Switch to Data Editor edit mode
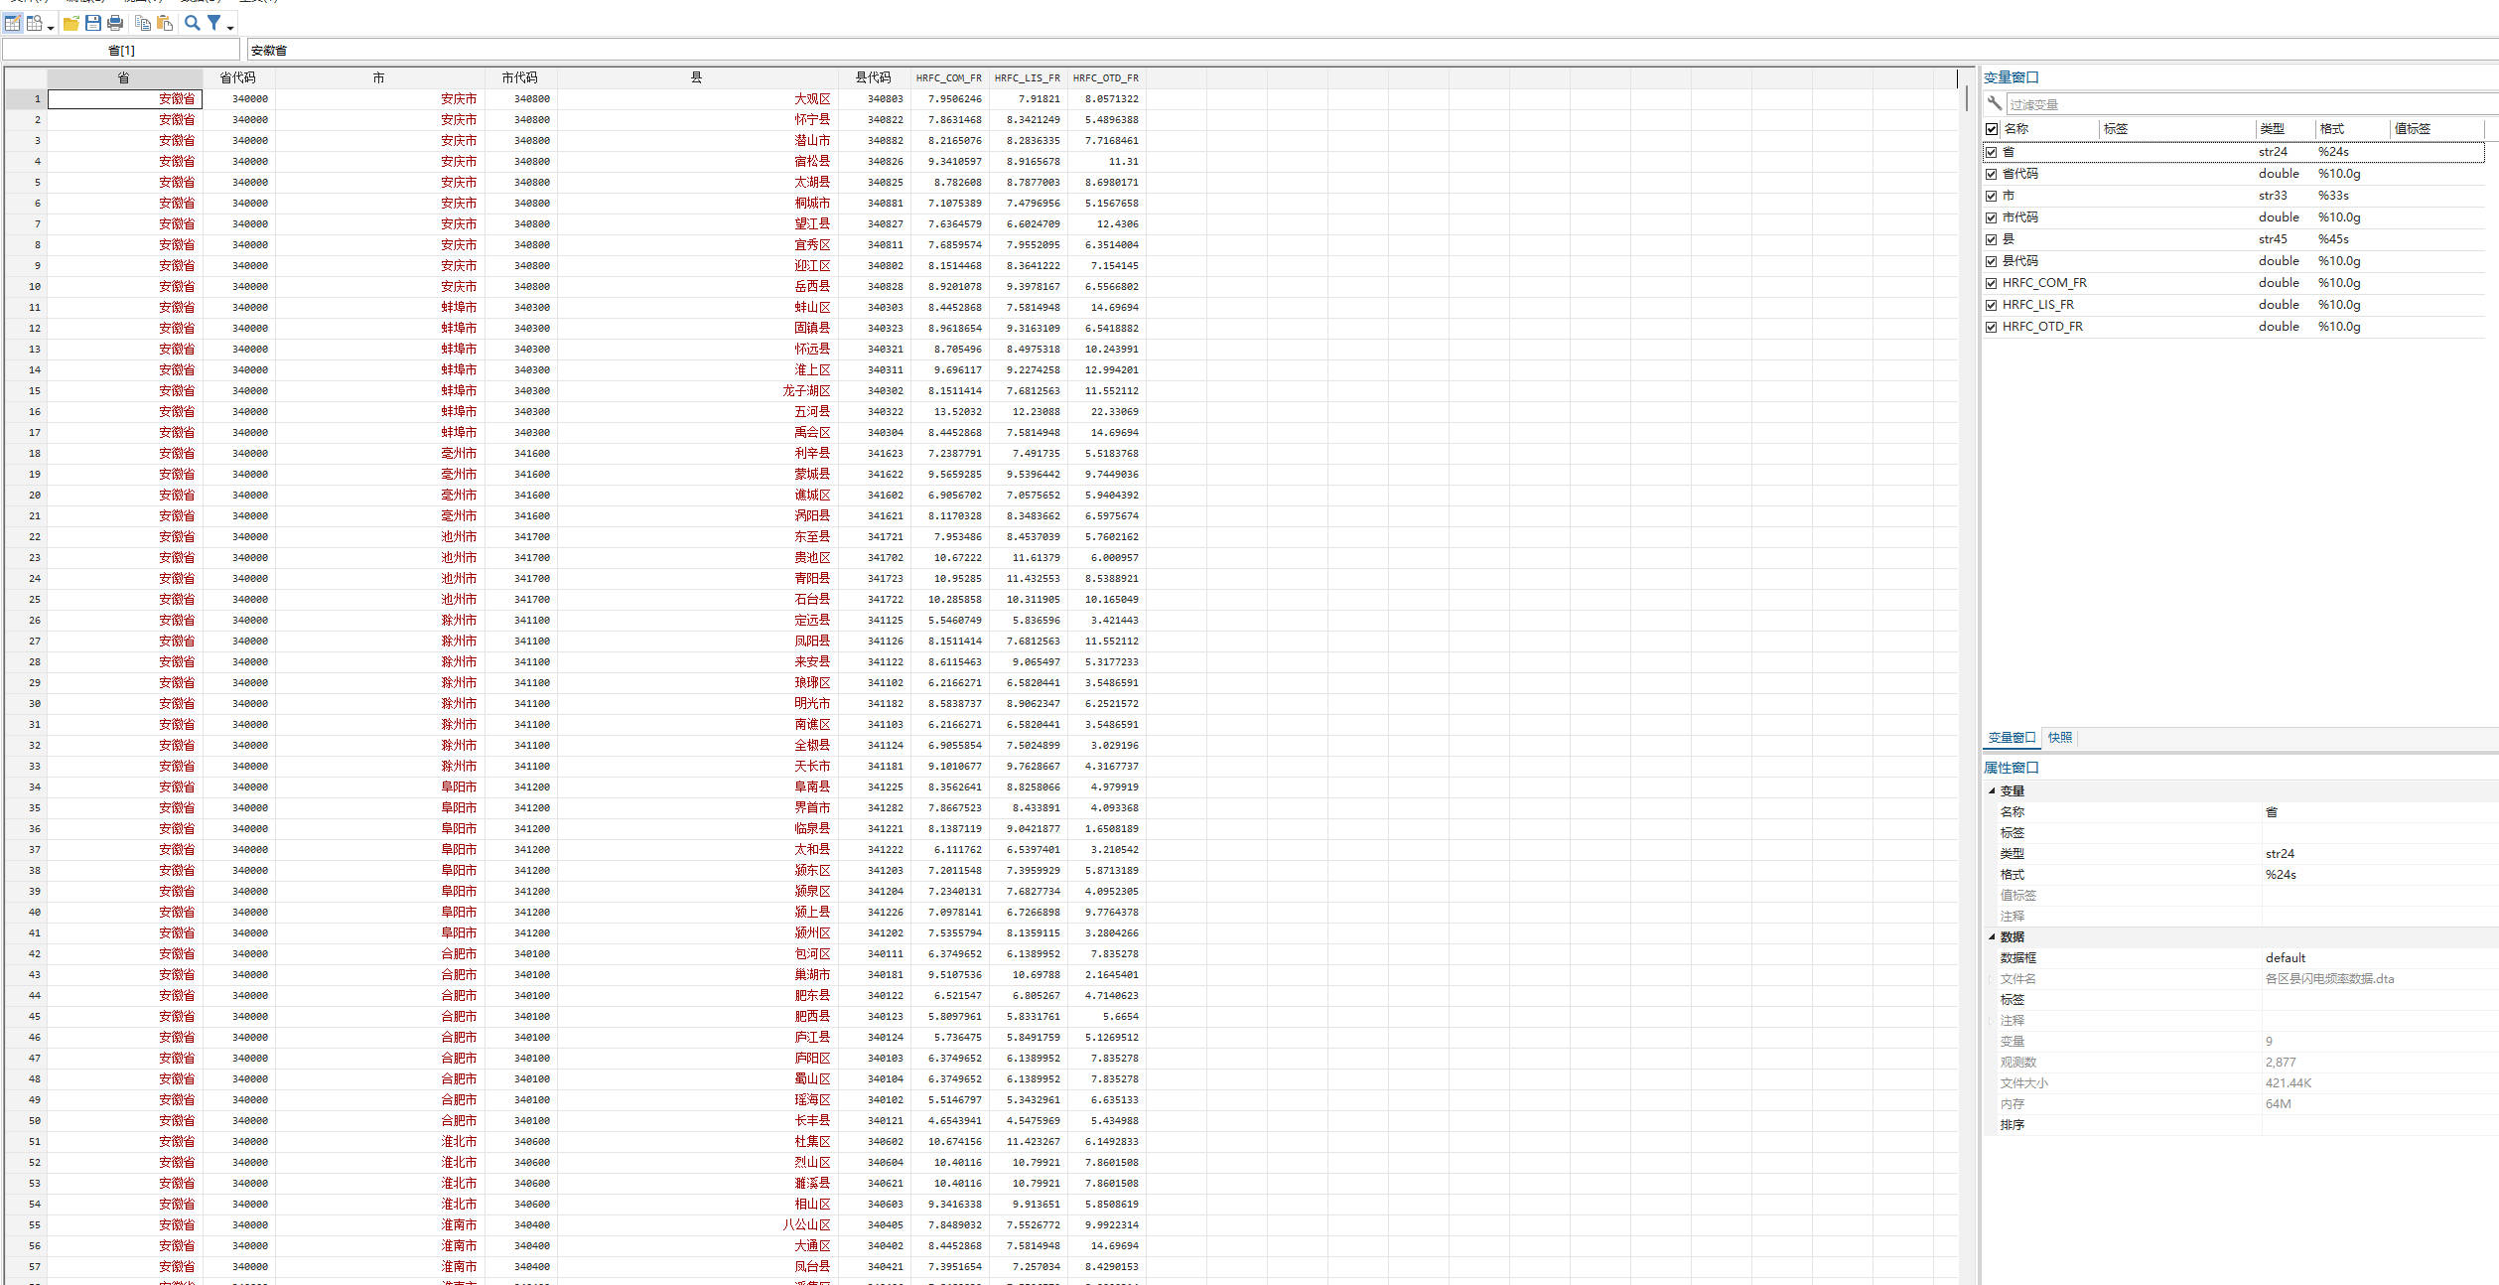This screenshot has height=1285, width=2499. coord(13,23)
